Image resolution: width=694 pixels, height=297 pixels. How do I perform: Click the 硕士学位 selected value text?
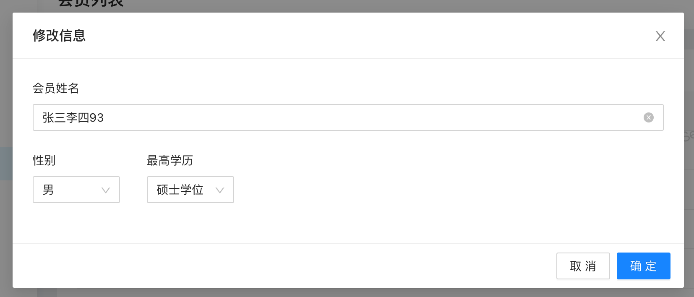click(180, 190)
